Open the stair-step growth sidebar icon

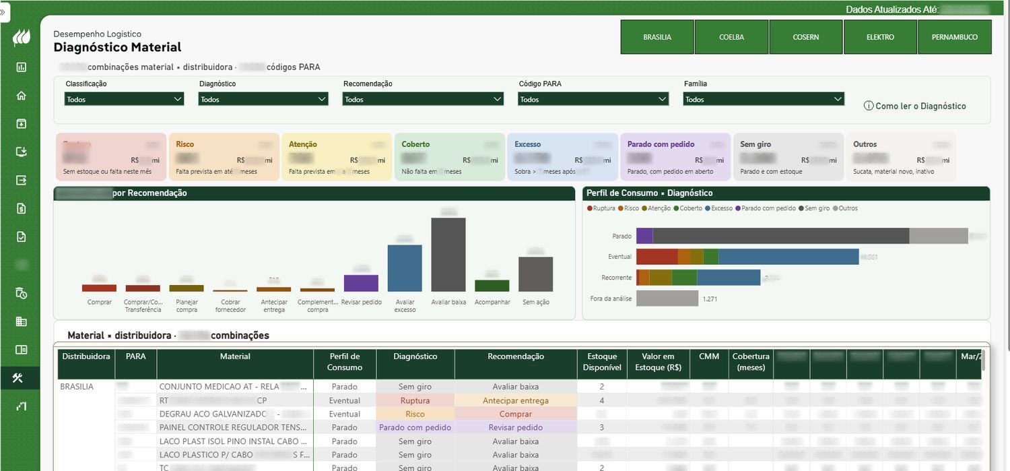point(21,406)
